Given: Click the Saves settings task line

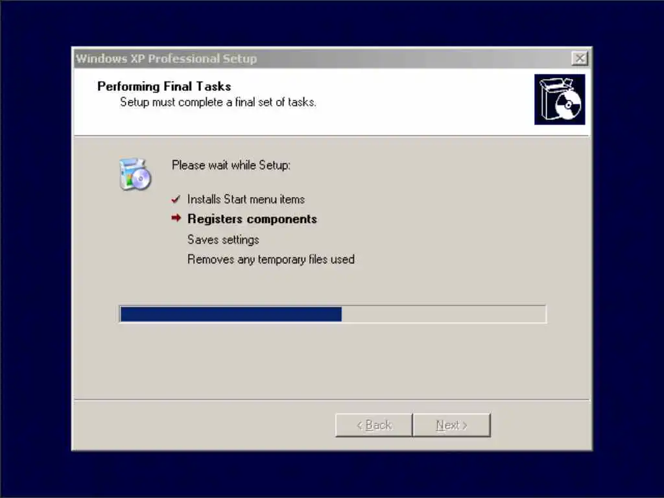Looking at the screenshot, I should 223,240.
